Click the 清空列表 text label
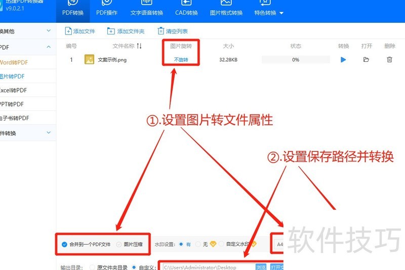The height and width of the screenshot is (270, 405). click(x=177, y=31)
